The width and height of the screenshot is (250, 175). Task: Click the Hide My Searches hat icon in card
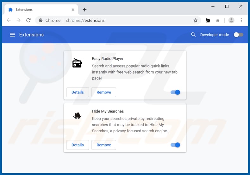[x=77, y=115]
